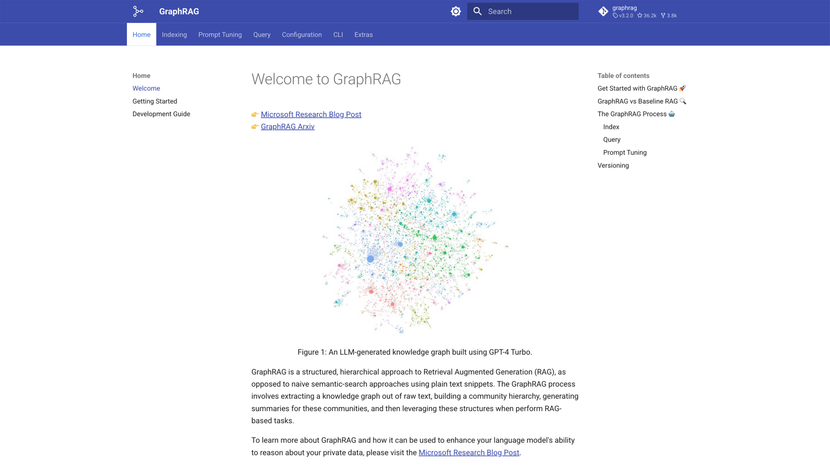The image size is (830, 467).
Task: Click the knowledge graph figure image
Action: pos(415,240)
